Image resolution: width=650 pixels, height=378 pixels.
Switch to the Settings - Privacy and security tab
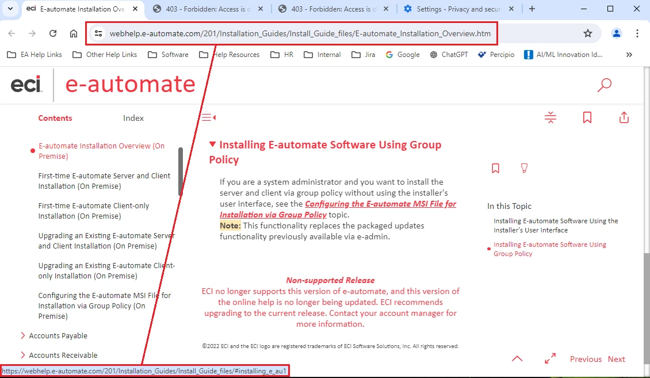point(459,9)
